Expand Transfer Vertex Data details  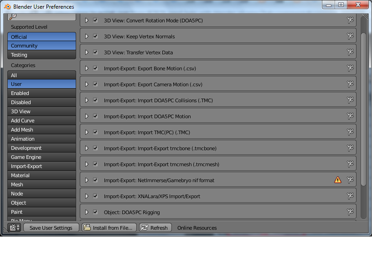[87, 52]
